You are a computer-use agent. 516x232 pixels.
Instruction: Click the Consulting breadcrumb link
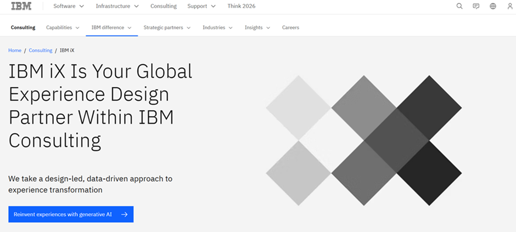(41, 50)
